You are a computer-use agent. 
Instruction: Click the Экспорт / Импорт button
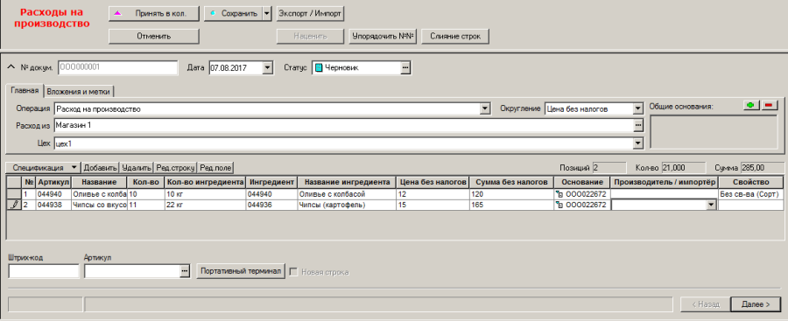(310, 14)
